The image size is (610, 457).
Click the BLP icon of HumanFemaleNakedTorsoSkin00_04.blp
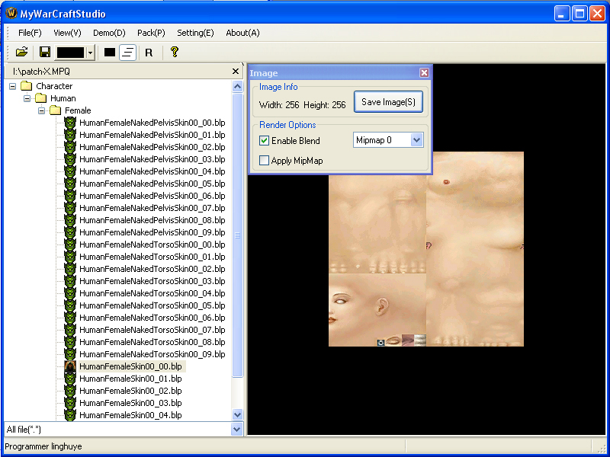click(70, 293)
